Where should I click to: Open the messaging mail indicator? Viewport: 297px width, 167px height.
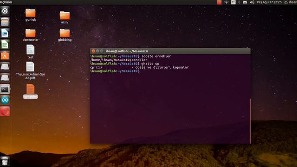click(x=245, y=2)
